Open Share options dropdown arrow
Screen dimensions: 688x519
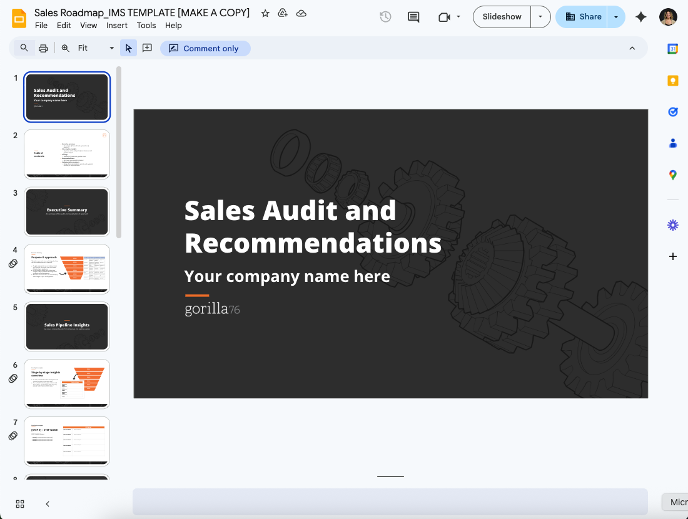click(x=616, y=17)
